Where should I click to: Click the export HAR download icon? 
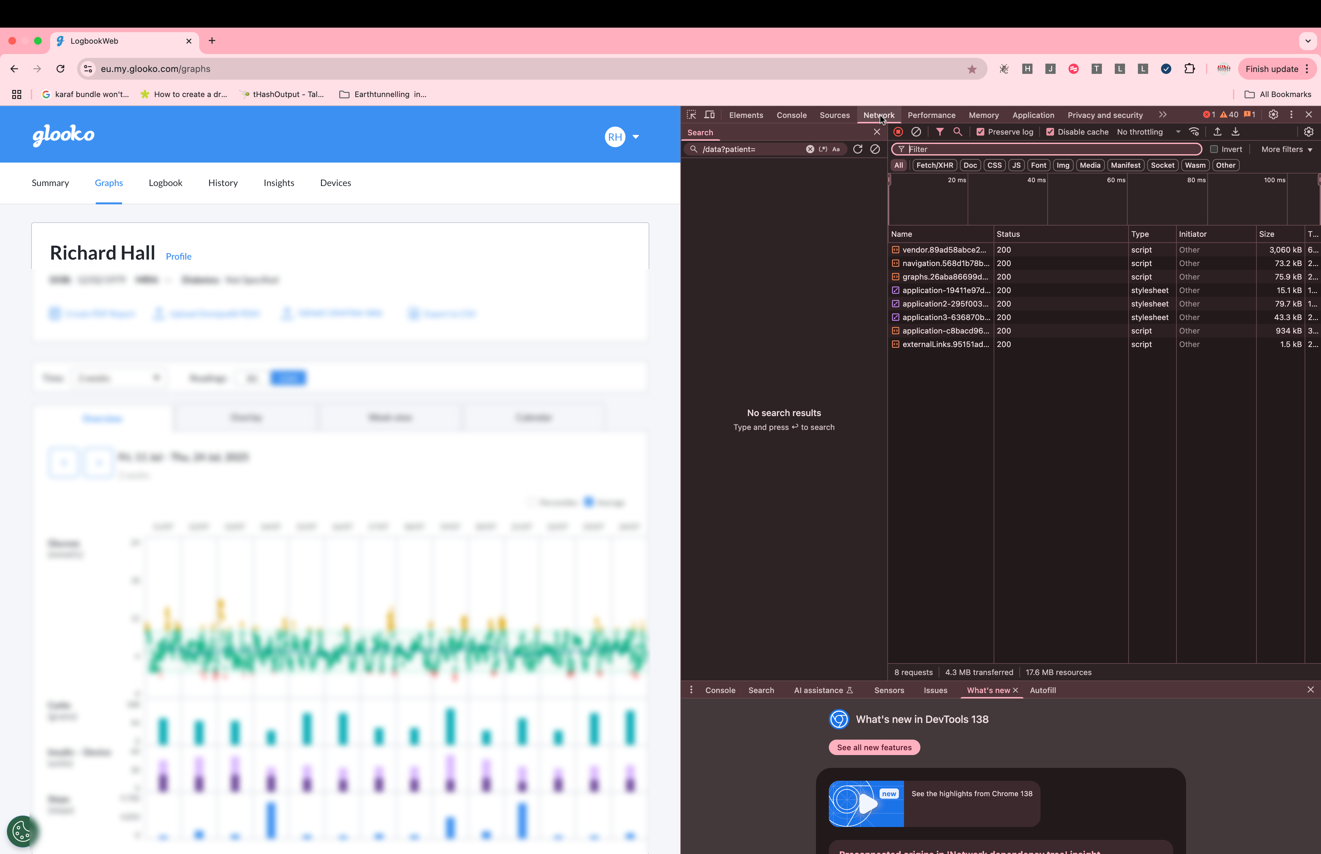tap(1236, 132)
